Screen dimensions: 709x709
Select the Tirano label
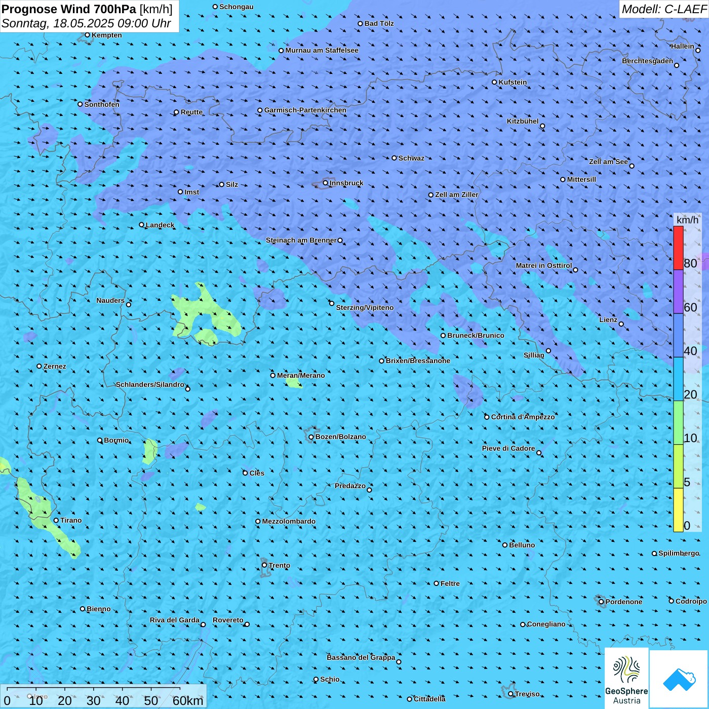click(x=71, y=520)
